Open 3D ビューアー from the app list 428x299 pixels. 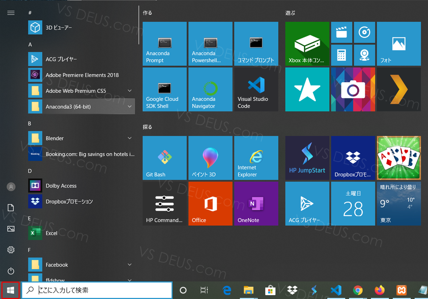(81, 27)
